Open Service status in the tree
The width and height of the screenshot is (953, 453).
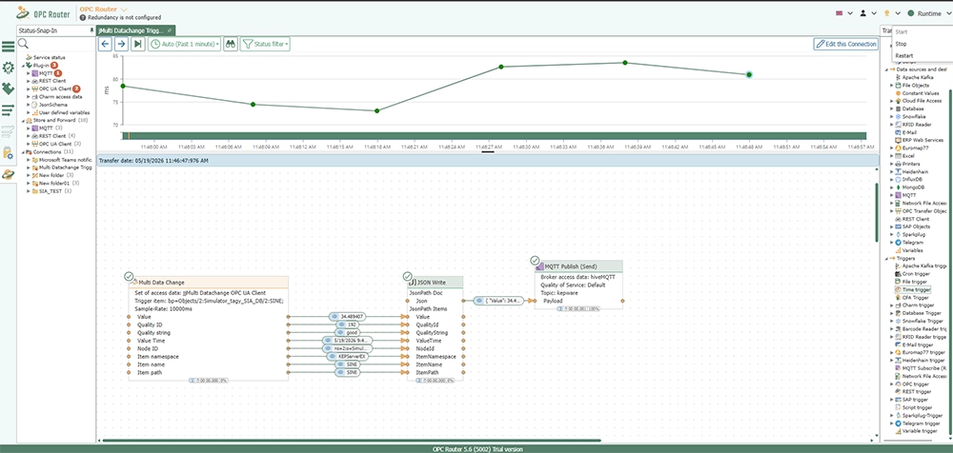click(50, 57)
